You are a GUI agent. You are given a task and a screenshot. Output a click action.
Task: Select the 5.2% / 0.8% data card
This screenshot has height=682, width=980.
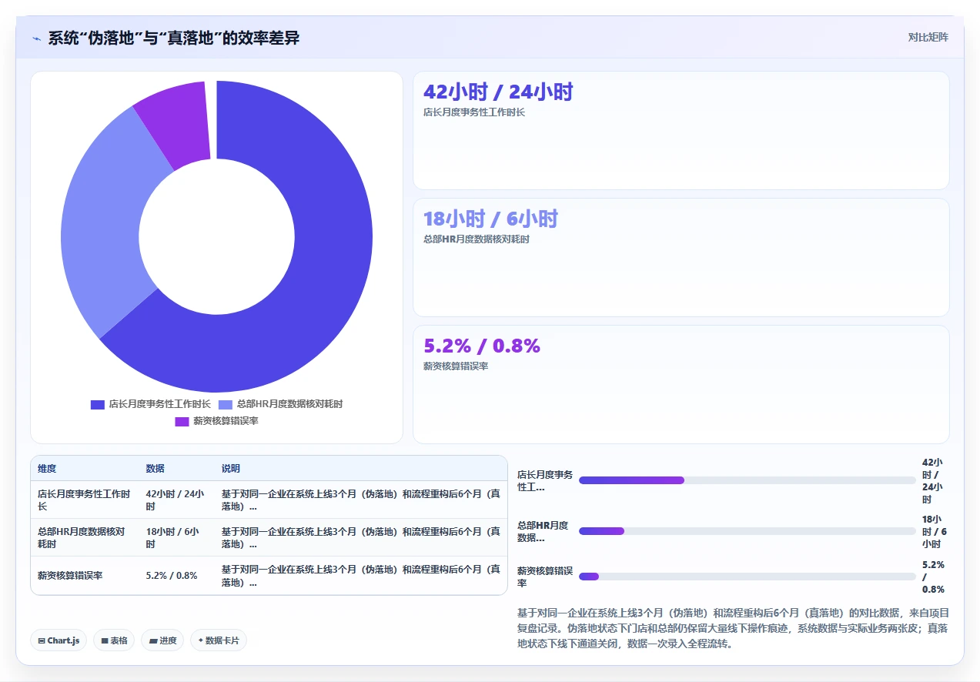(681, 384)
